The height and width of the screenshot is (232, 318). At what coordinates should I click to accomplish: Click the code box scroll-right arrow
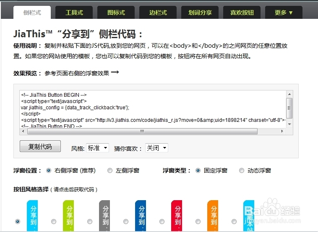(282, 131)
